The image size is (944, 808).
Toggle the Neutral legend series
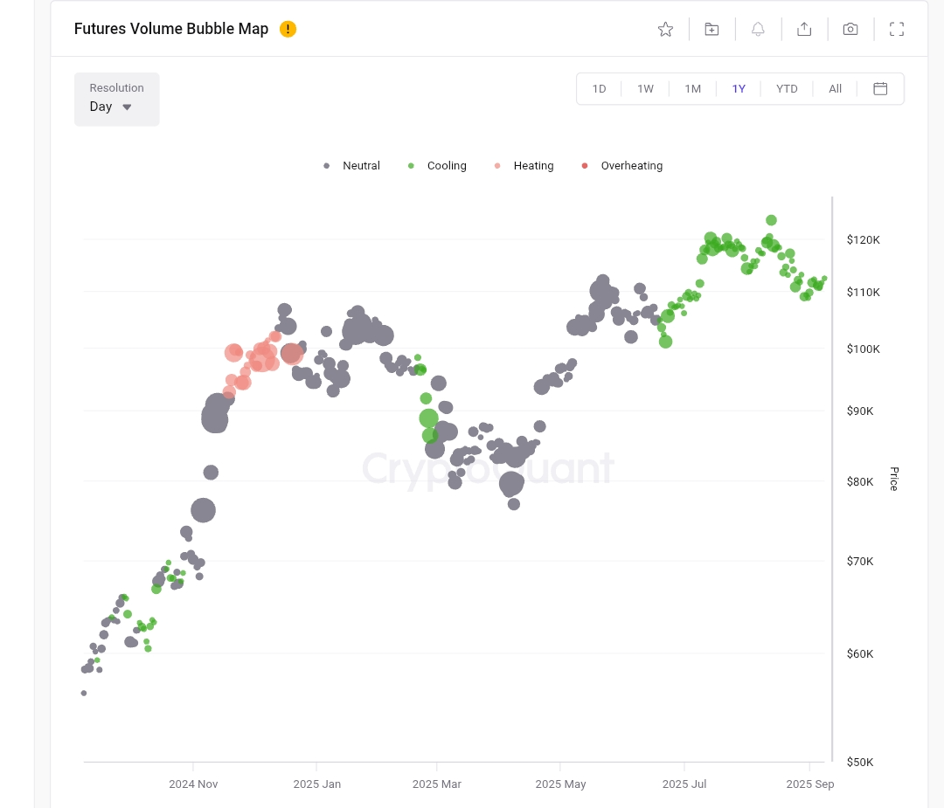point(352,166)
